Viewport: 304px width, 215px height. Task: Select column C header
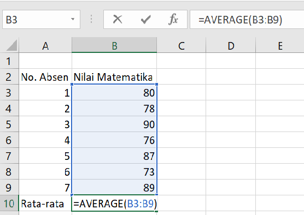tap(182, 45)
